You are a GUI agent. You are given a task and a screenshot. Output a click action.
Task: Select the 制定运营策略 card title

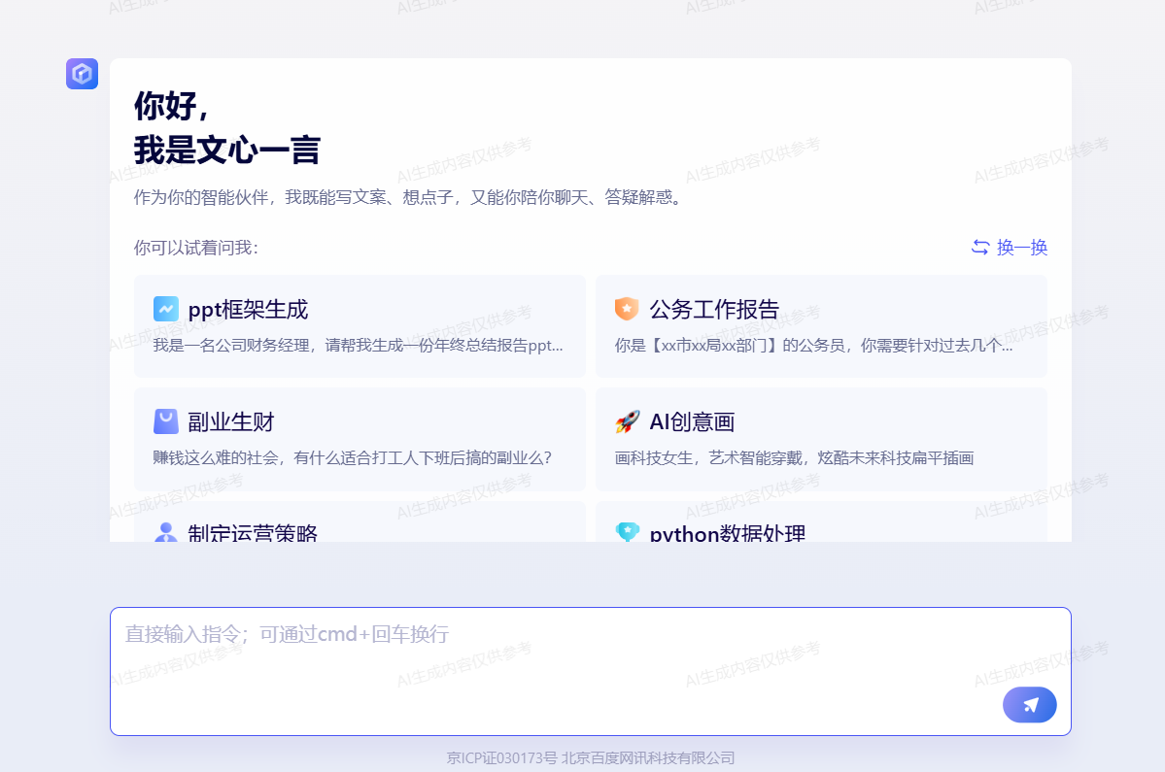point(253,533)
